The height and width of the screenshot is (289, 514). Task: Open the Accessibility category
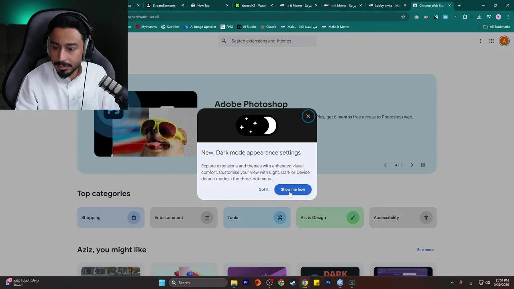tap(403, 218)
